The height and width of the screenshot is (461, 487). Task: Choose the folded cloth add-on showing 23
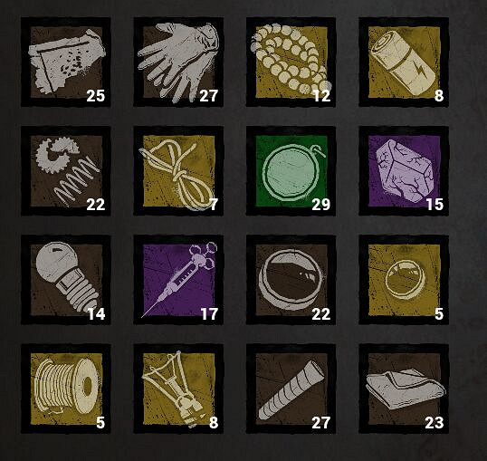(x=404, y=389)
